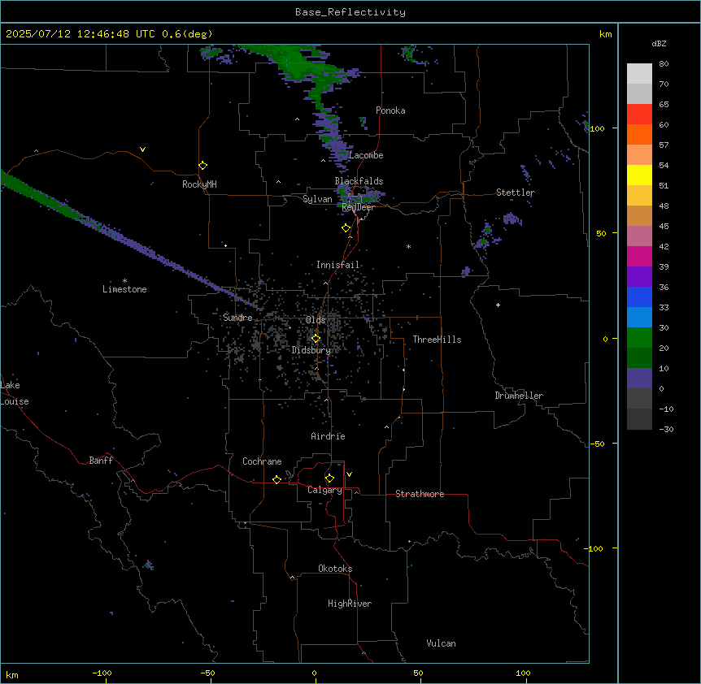Click the lightest grey 70-80 dBZ legend swatch
Image resolution: width=701 pixels, height=684 pixels.
tap(639, 74)
